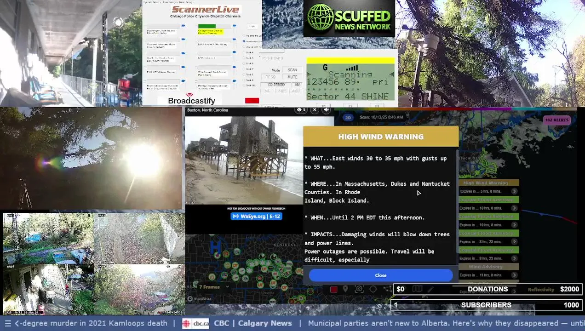Image resolution: width=585 pixels, height=331 pixels.
Task: Open hamburger menu on news ticker
Action: [7, 323]
